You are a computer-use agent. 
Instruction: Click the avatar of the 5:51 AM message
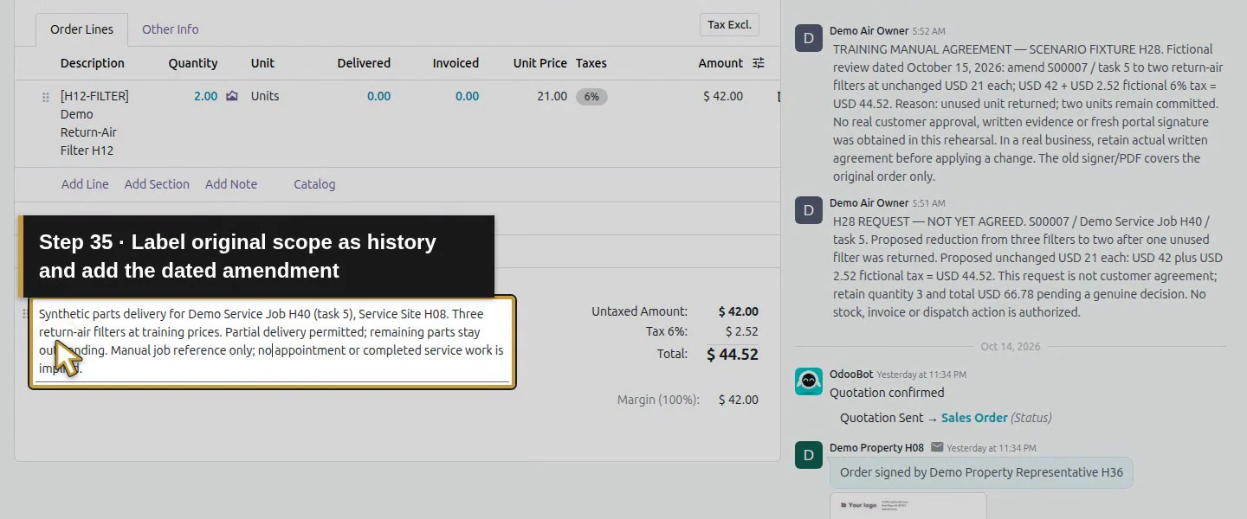[809, 210]
